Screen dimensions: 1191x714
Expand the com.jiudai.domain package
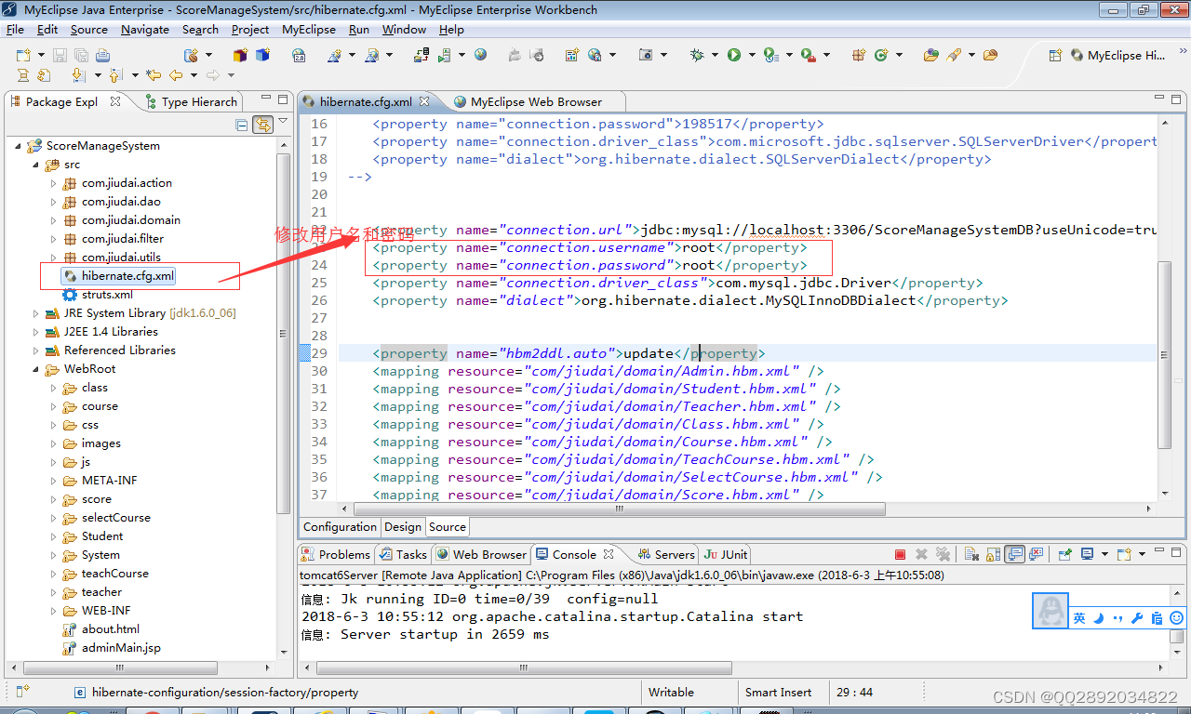[x=53, y=219]
